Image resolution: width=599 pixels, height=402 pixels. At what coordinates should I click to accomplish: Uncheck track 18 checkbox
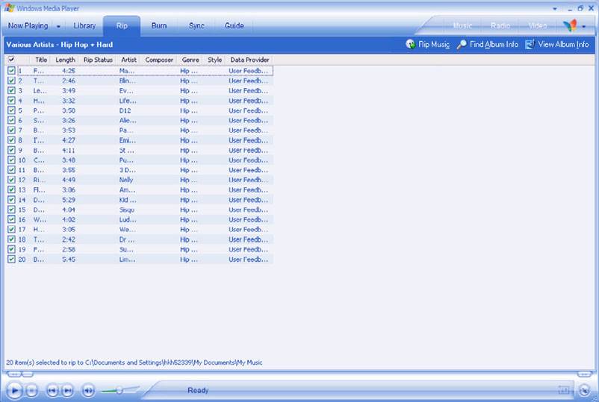(11, 239)
